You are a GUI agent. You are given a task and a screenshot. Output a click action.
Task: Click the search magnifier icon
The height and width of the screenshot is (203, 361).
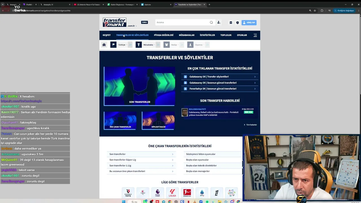point(211,23)
